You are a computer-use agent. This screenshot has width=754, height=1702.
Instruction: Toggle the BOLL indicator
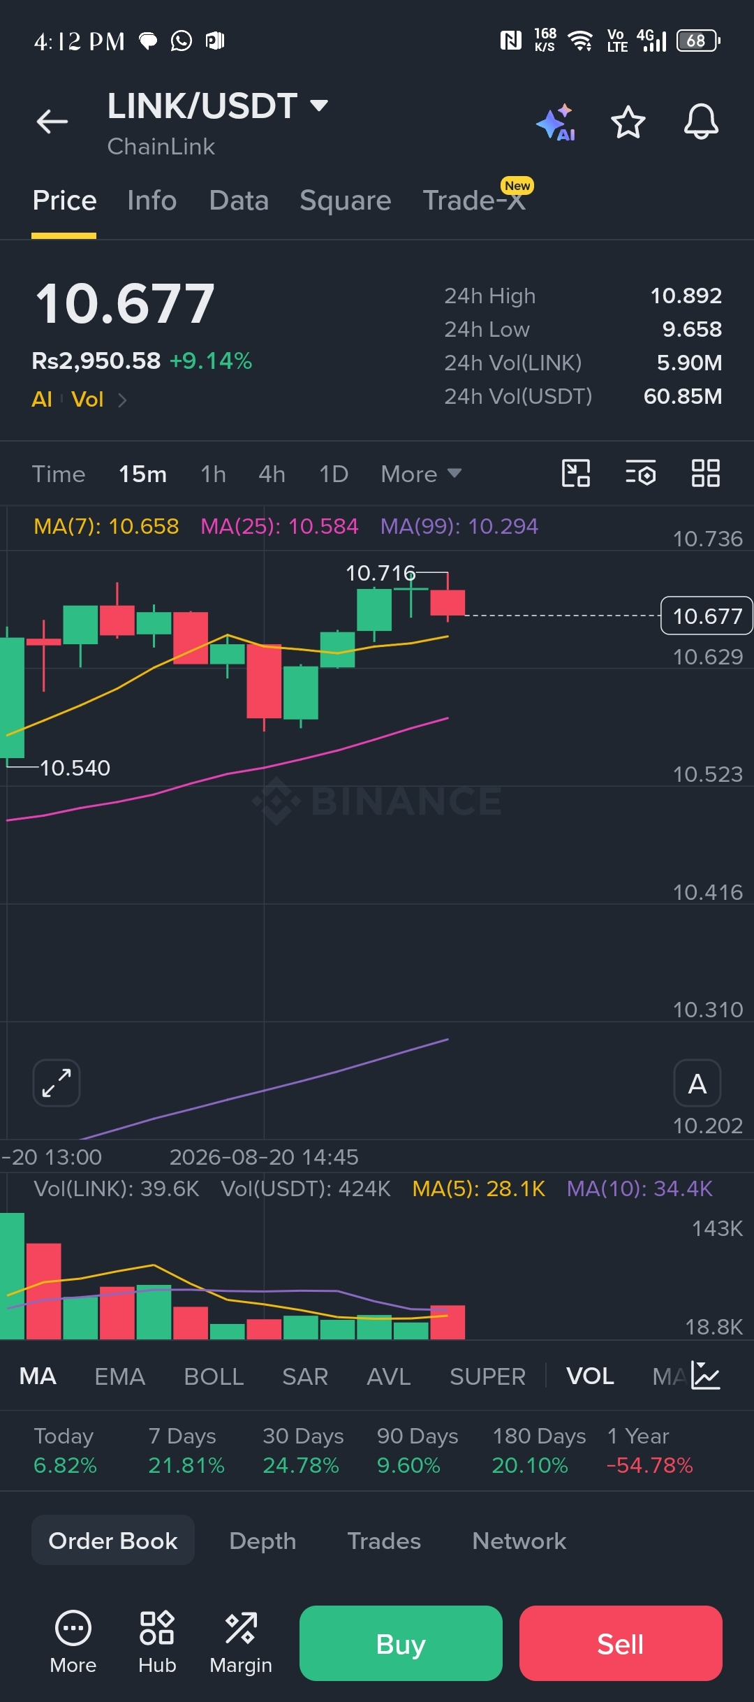(x=214, y=1376)
